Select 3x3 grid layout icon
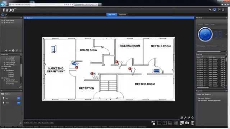230x129 pixels. coord(176,123)
